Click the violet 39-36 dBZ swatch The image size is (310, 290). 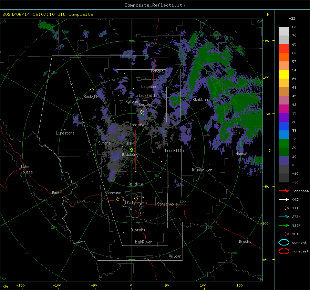[x=284, y=117]
